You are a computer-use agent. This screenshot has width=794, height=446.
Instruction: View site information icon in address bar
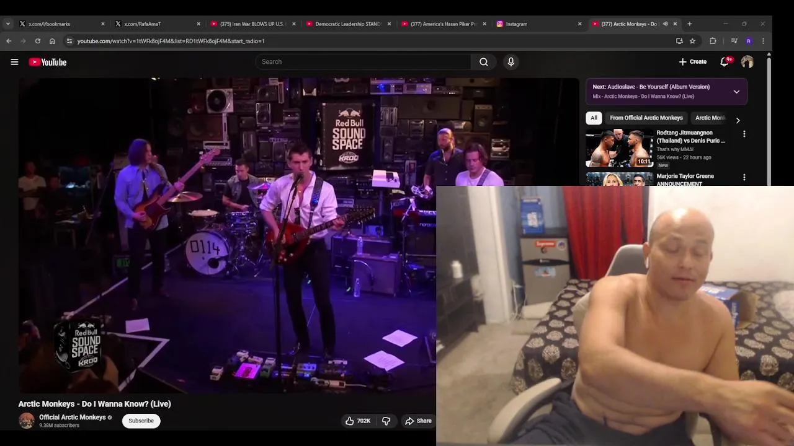69,41
